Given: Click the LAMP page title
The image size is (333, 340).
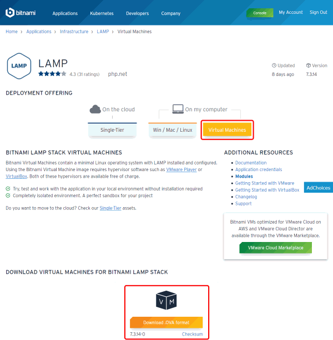Looking at the screenshot, I should coord(53,64).
